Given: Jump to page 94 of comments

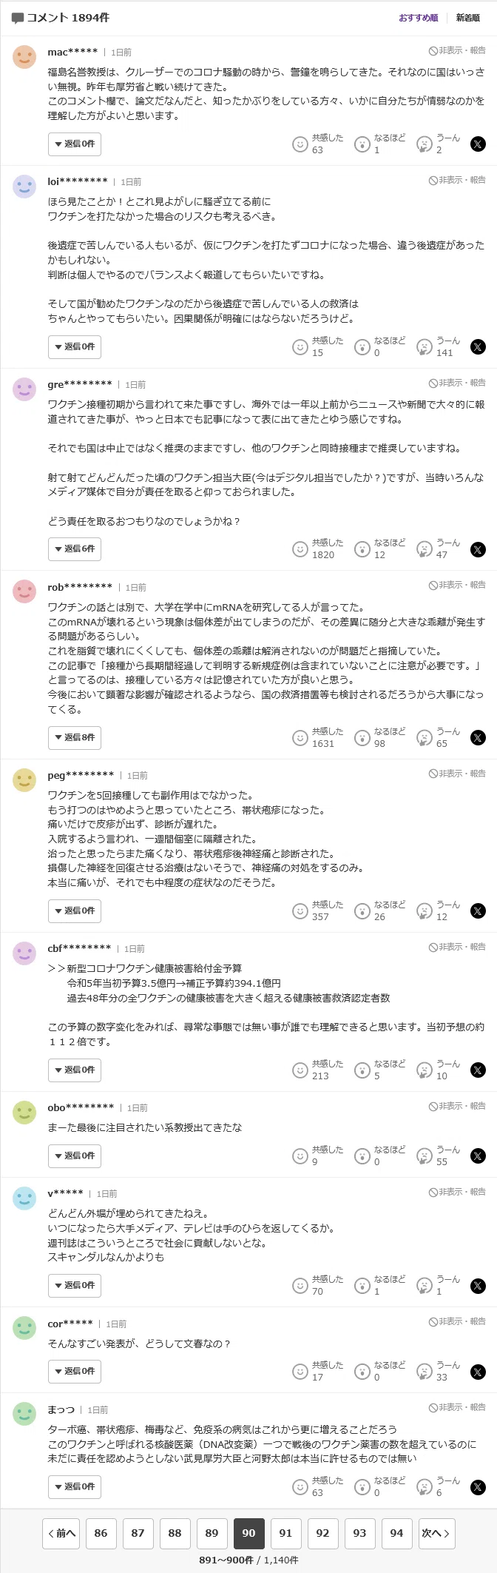Looking at the screenshot, I should pos(396,1533).
